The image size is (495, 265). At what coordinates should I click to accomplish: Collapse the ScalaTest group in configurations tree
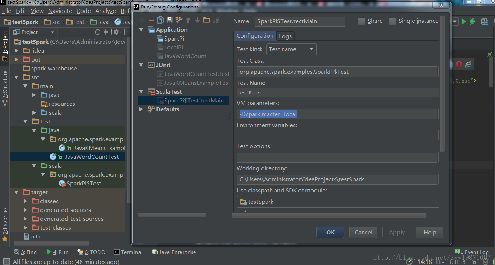[141, 92]
